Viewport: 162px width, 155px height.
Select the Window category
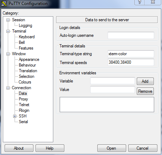pyautogui.click(x=19, y=54)
